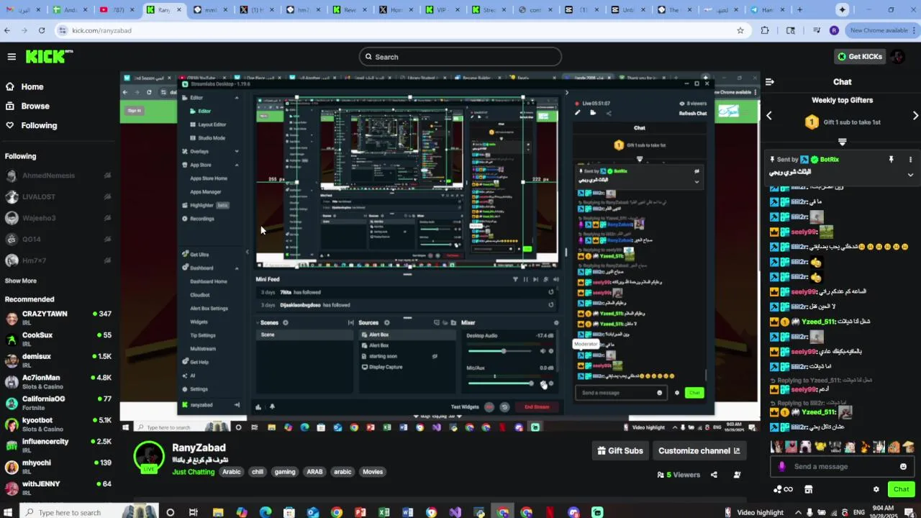Open a new Chrome tab
Image resolution: width=921 pixels, height=518 pixels.
coord(799,10)
